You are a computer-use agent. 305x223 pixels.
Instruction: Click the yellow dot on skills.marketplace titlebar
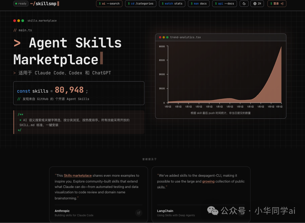click(x=18, y=21)
